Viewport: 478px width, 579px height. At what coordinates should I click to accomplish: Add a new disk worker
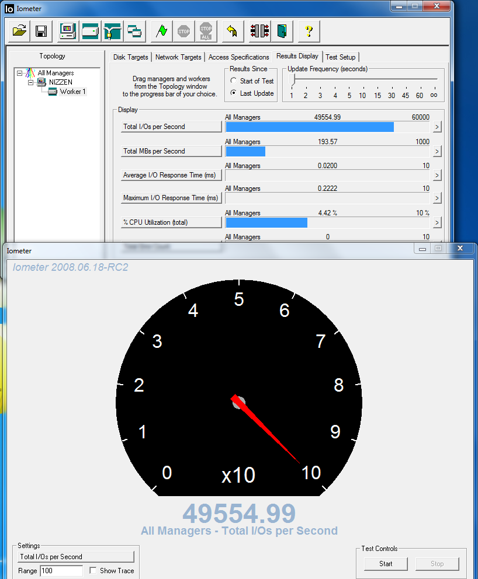point(90,31)
